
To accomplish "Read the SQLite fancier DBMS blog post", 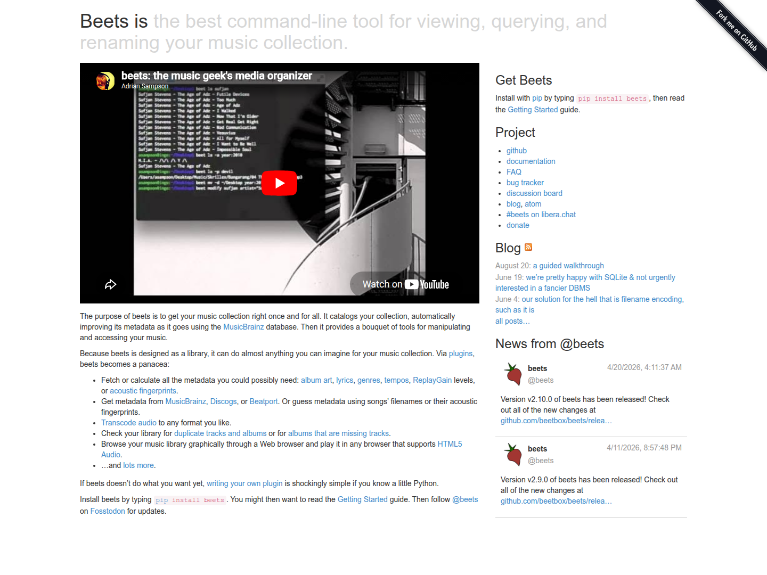I will pyautogui.click(x=585, y=283).
